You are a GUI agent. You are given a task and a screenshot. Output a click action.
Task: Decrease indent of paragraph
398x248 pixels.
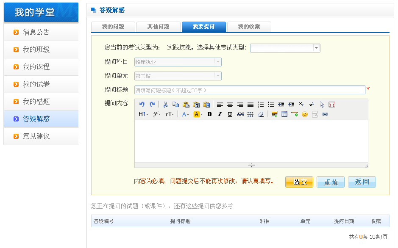coord(291,105)
